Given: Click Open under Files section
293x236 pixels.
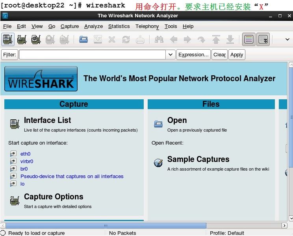Looking at the screenshot, I should [x=177, y=120].
